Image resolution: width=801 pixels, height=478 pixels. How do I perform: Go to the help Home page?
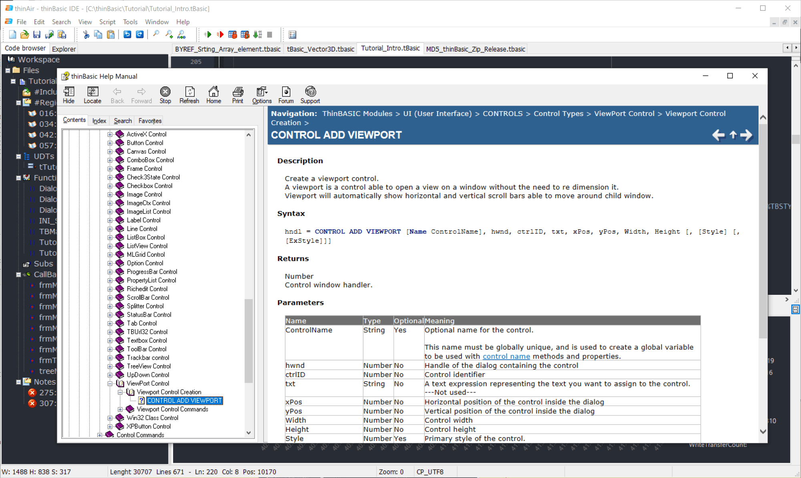pos(213,95)
